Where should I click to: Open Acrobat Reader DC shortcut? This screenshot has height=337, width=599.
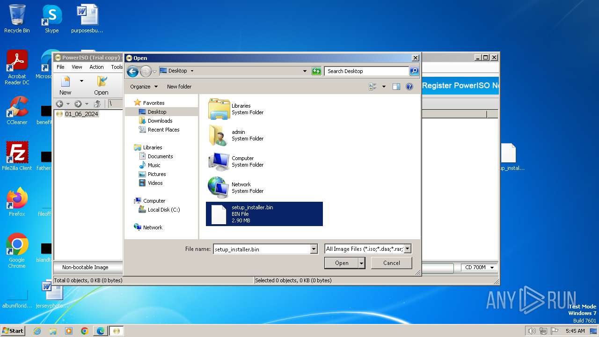17,68
